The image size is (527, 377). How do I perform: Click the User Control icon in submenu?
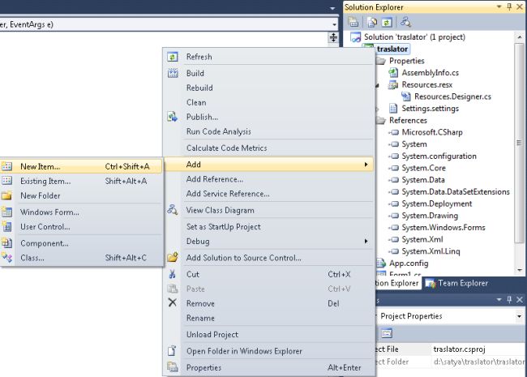click(x=6, y=226)
